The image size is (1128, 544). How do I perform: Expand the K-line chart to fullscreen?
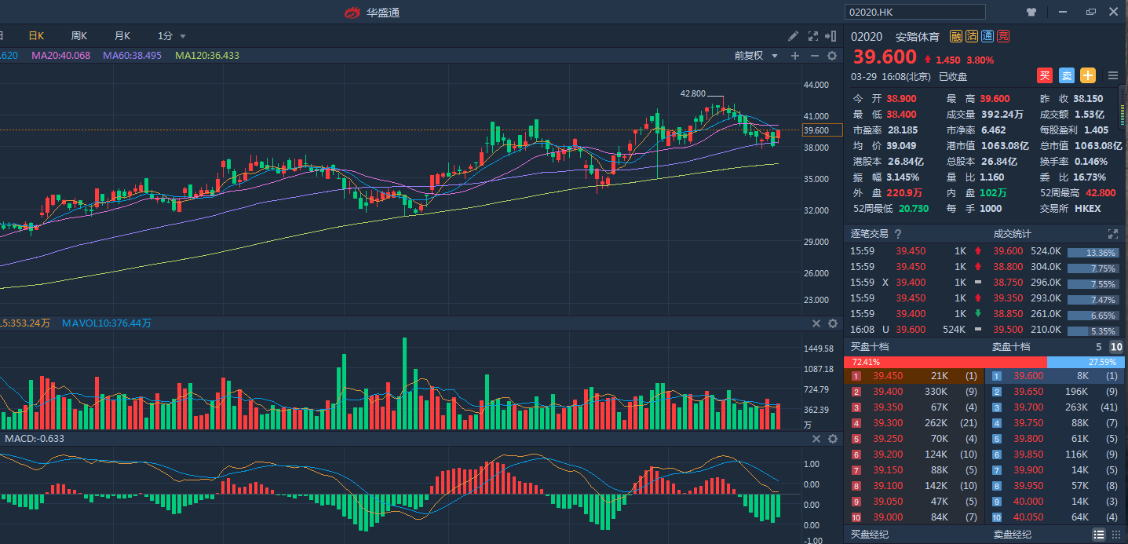click(813, 36)
